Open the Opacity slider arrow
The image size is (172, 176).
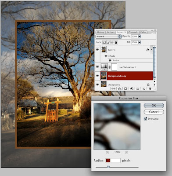pyautogui.click(x=140, y=37)
